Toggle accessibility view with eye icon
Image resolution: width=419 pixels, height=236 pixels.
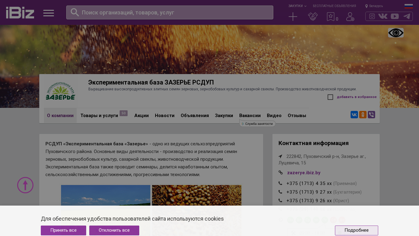tap(396, 33)
